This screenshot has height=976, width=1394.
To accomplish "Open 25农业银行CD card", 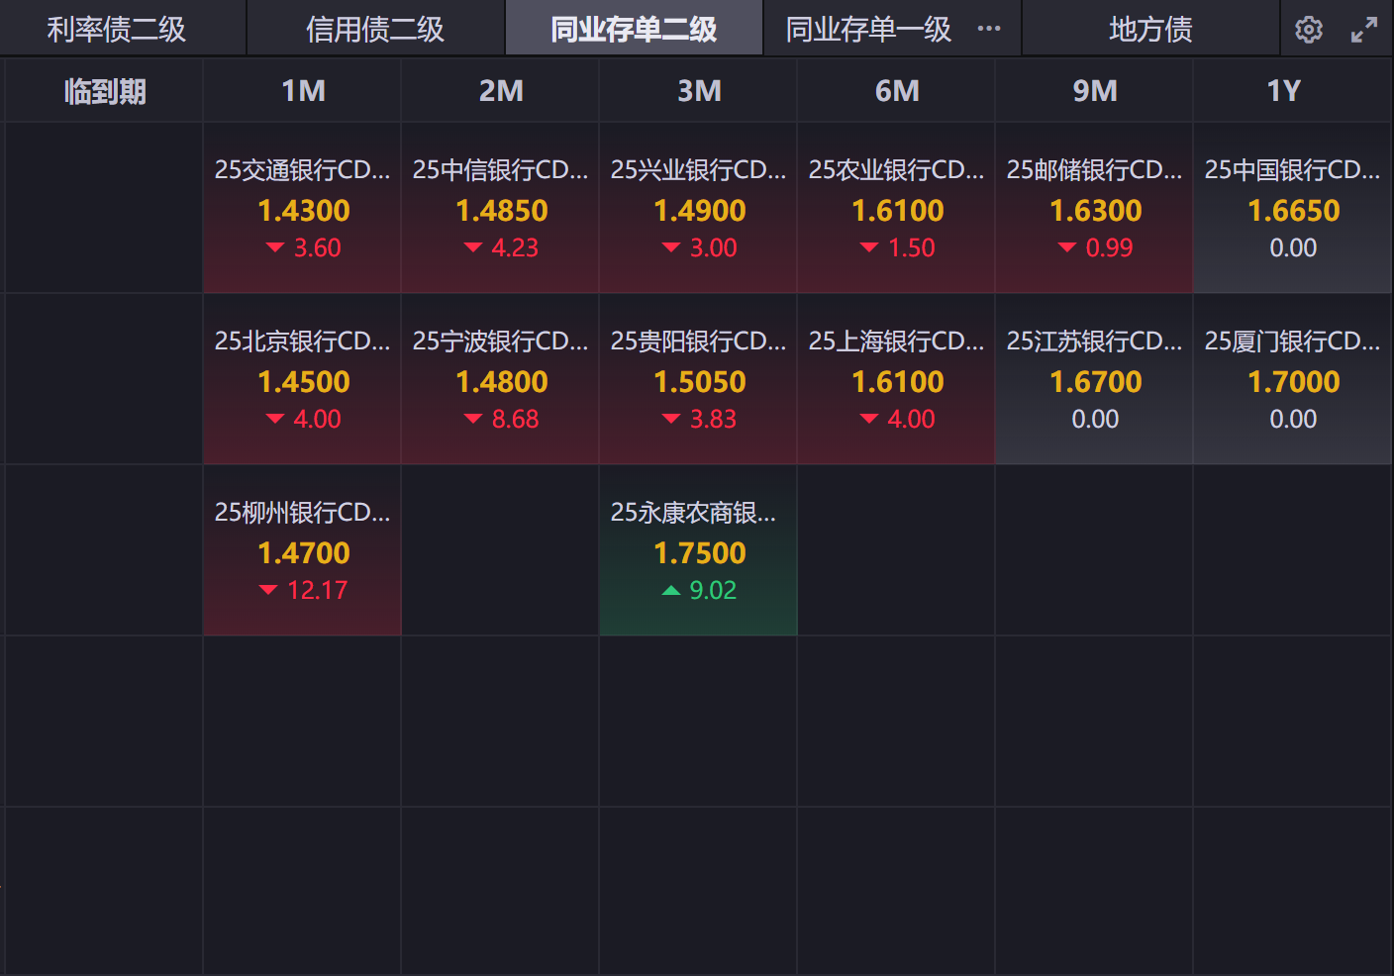I will 896,208.
